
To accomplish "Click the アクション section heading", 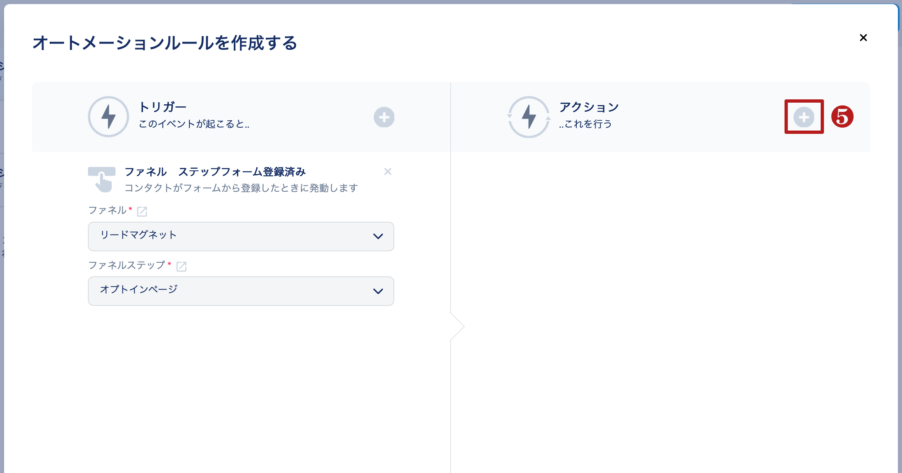I will tap(589, 107).
